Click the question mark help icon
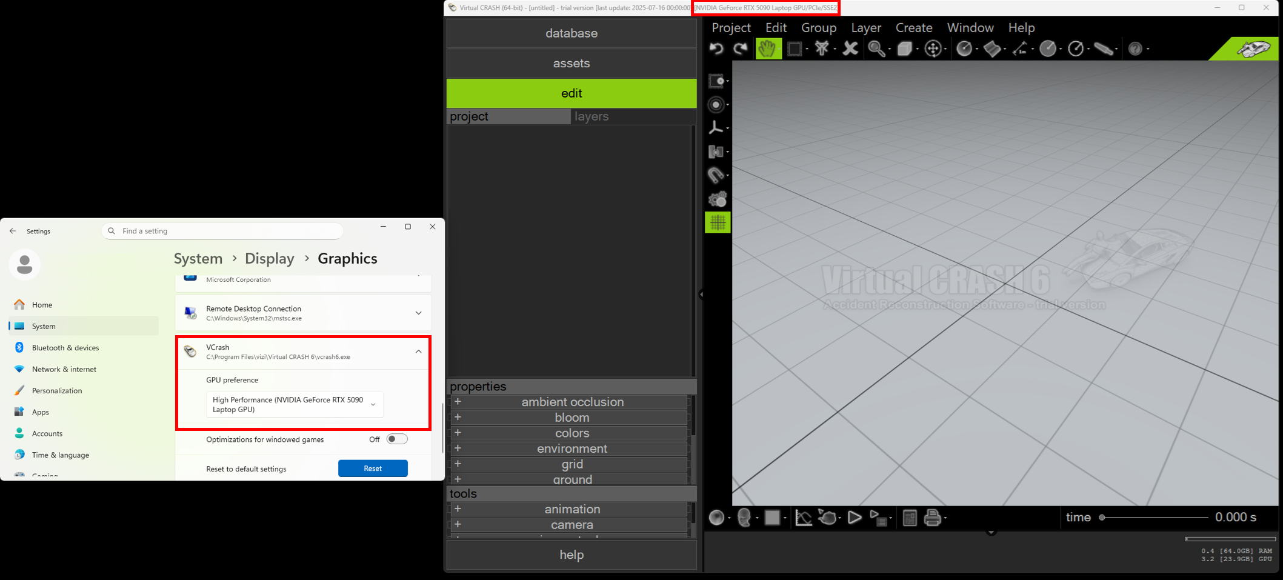 1135,48
